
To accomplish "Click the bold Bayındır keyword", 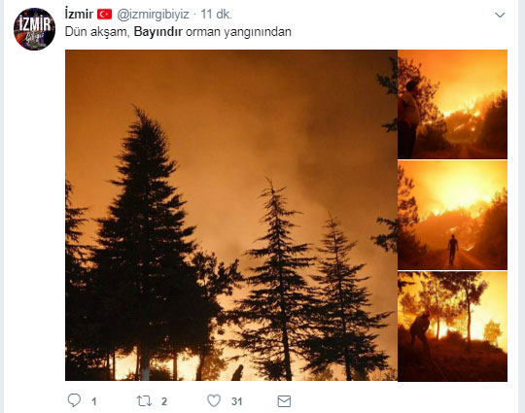I will pos(158,32).
